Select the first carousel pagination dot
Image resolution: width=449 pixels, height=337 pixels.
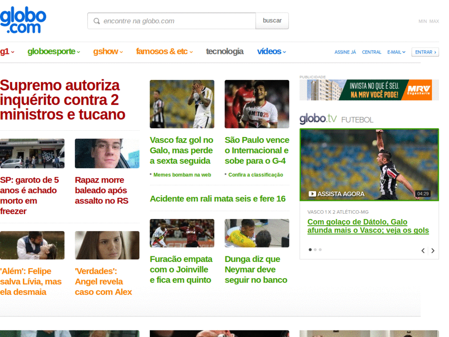point(310,249)
